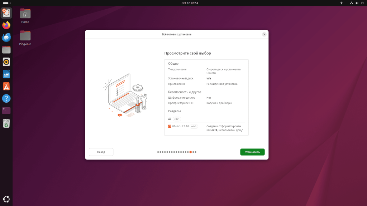Image resolution: width=367 pixels, height=206 pixels.
Task: Select the active Ubuntu installer icon in the dock
Action: coord(6,13)
